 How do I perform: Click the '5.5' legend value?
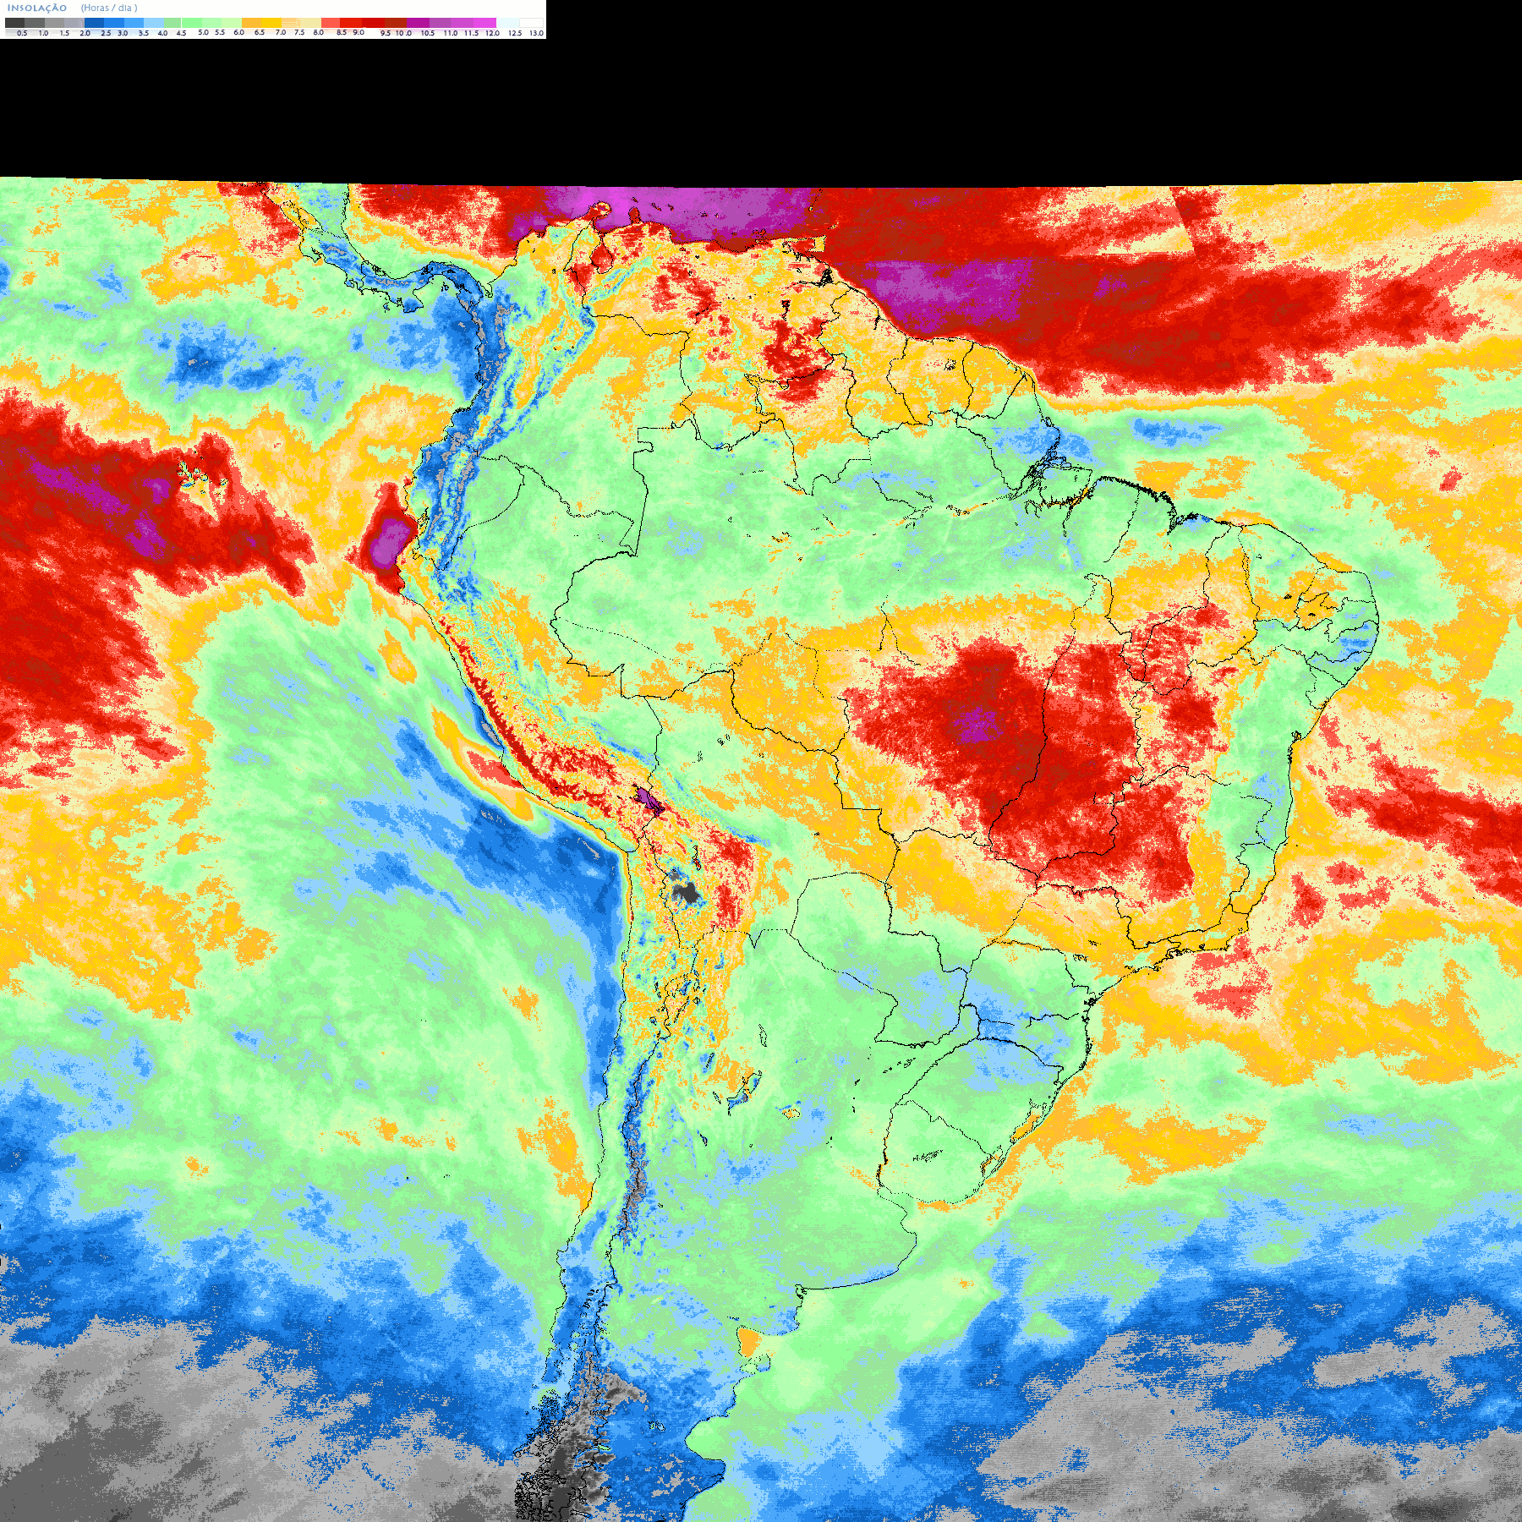pyautogui.click(x=220, y=32)
